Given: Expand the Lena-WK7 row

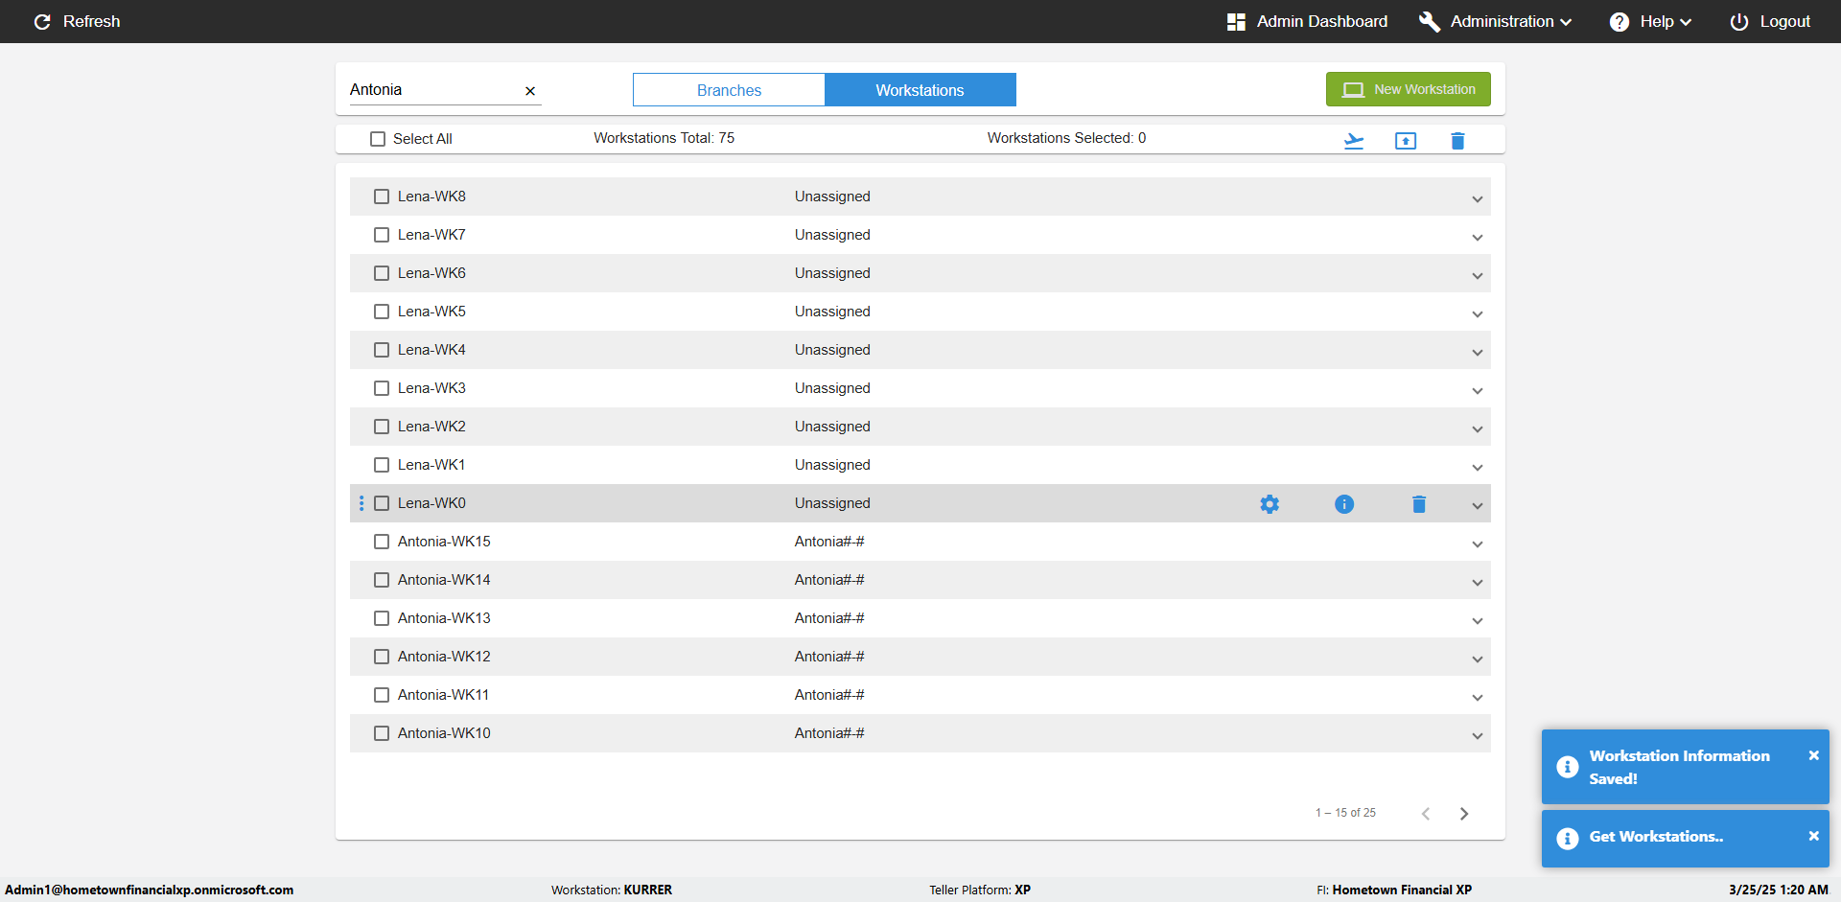Looking at the screenshot, I should tap(1478, 238).
